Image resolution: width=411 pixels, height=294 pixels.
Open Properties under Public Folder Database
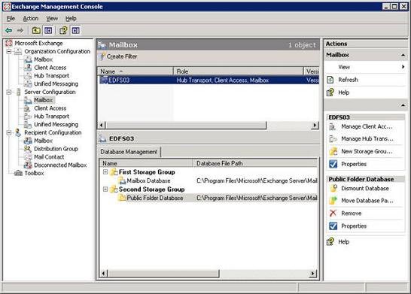[354, 226]
